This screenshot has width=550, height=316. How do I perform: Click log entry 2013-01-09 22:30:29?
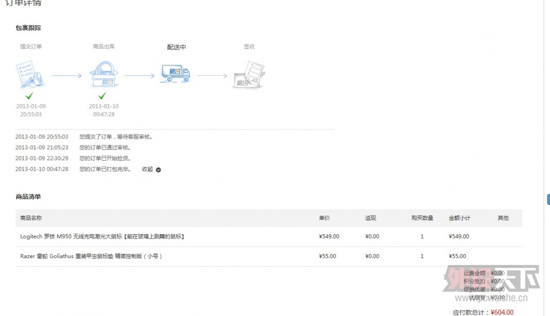coord(42,158)
